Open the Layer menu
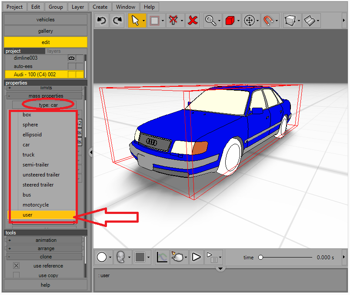The width and height of the screenshot is (350, 295). click(78, 7)
